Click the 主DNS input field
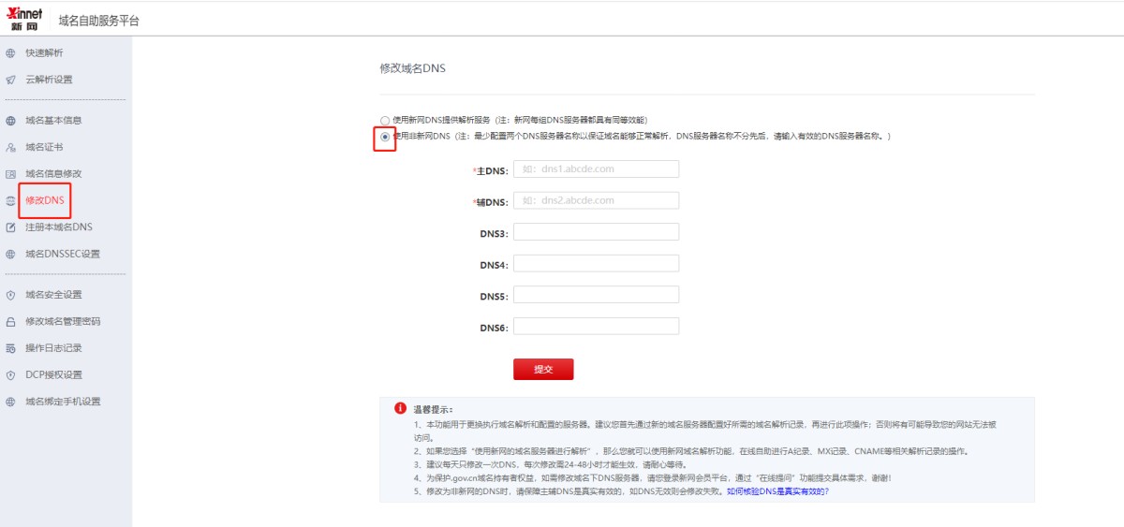Screen dimensions: 1124x527 [596, 169]
